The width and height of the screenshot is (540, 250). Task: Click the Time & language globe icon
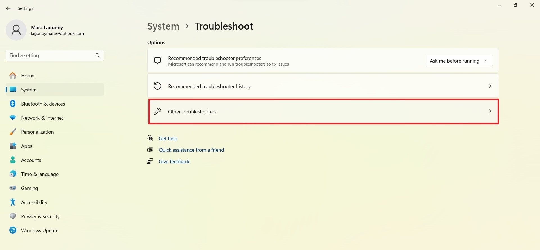[x=13, y=174]
